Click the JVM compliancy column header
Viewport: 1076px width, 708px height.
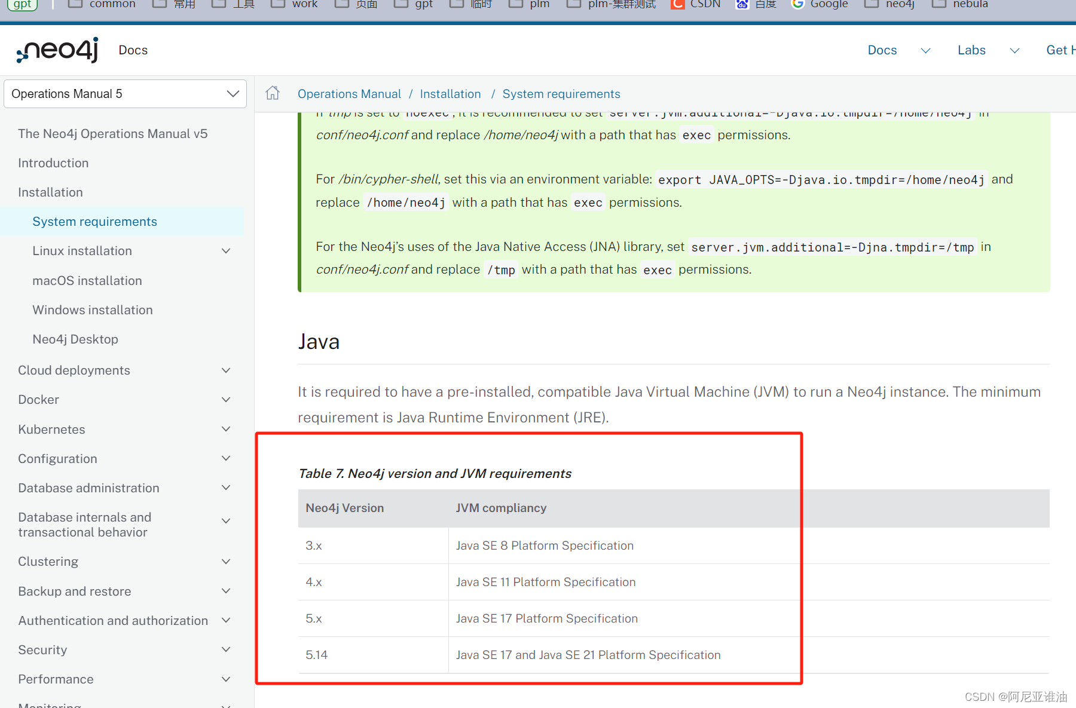point(501,508)
